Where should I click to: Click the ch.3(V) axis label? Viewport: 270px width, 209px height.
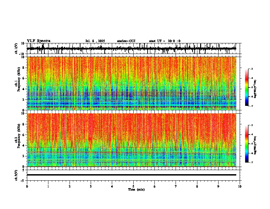[x=17, y=175]
